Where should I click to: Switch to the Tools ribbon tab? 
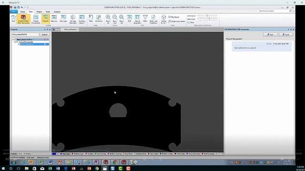(48, 11)
